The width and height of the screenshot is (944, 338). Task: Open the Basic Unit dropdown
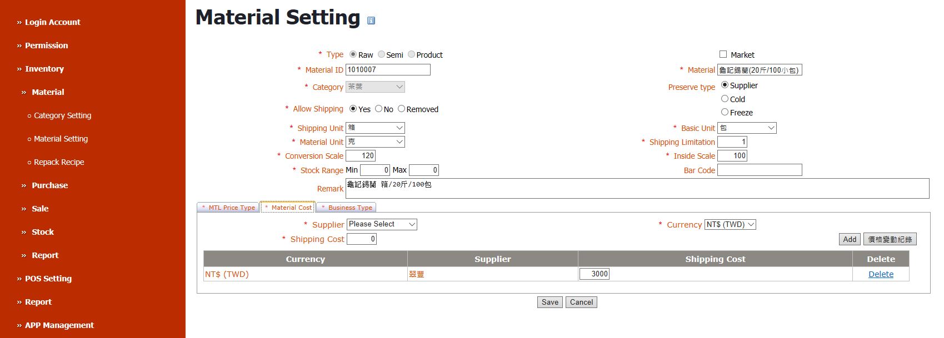(747, 128)
